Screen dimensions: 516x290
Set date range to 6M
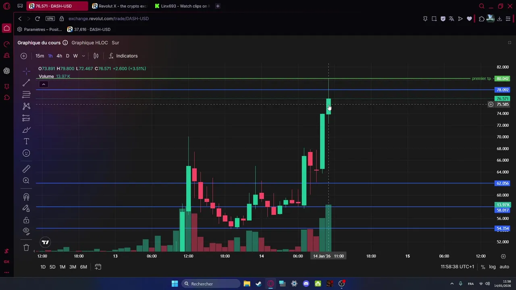pyautogui.click(x=83, y=267)
